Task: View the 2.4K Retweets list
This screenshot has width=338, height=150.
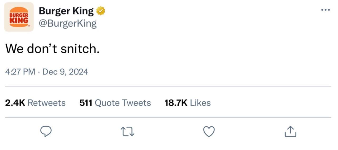Action: (x=35, y=103)
